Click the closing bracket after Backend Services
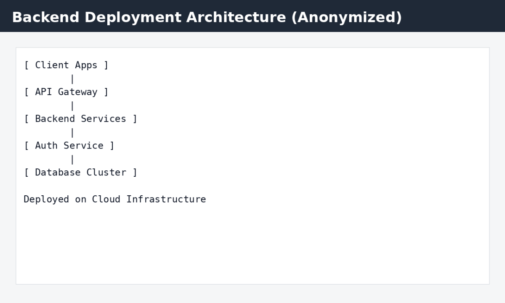 click(x=135, y=119)
